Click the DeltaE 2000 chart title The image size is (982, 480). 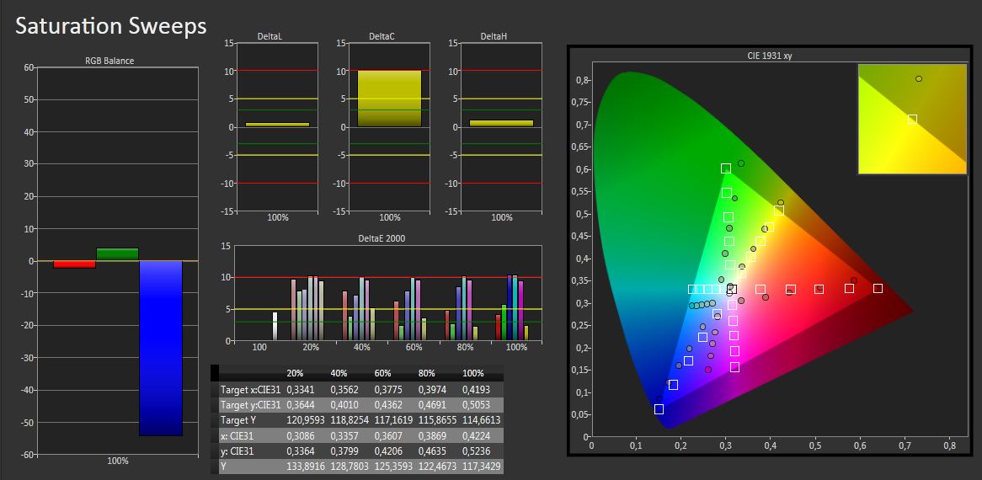(380, 237)
